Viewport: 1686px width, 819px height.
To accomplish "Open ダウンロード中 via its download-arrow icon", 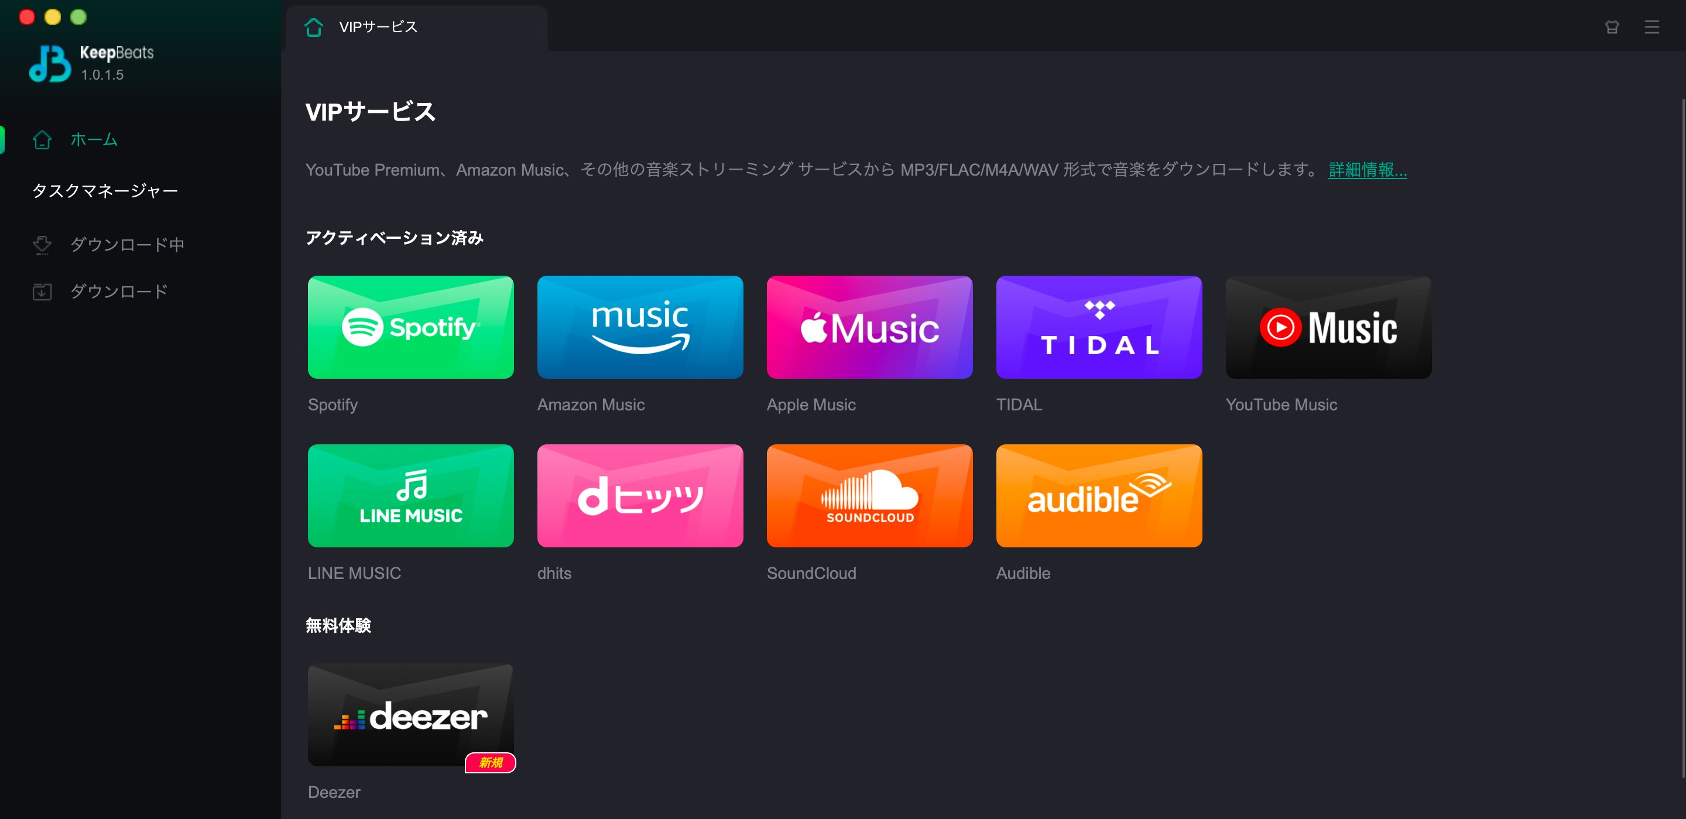I will tap(42, 244).
